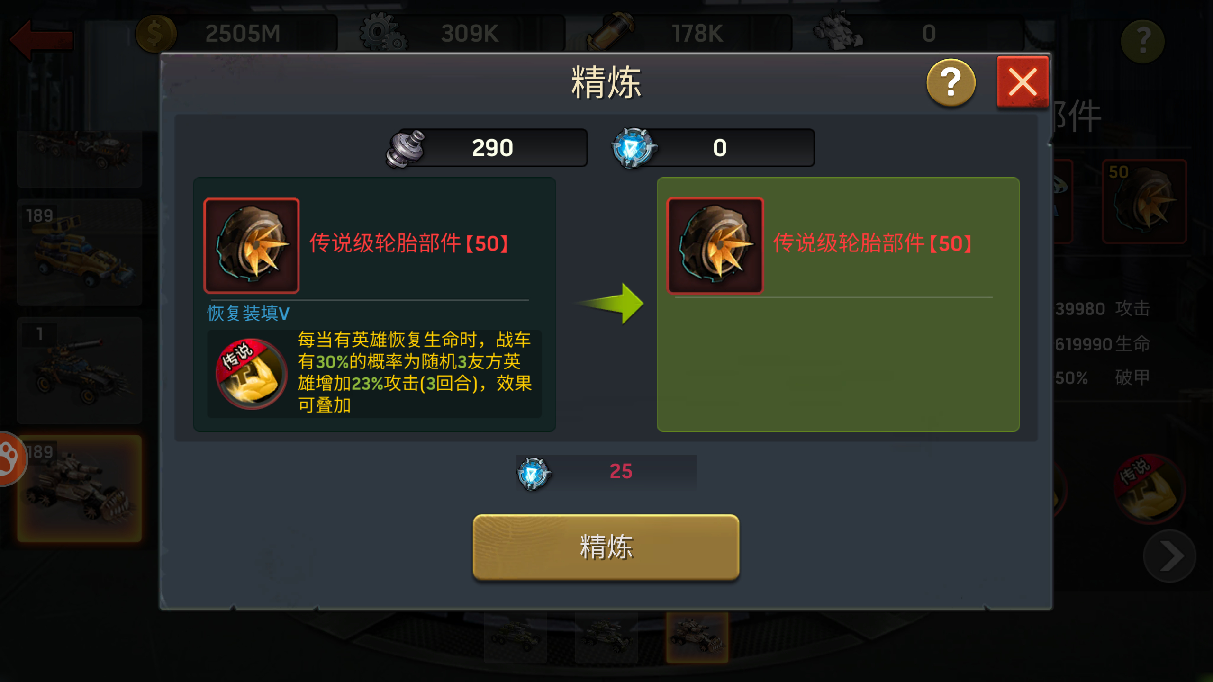Viewport: 1213px width, 682px height.
Task: Tap the silver bolt currency icon showing 290
Action: point(406,149)
